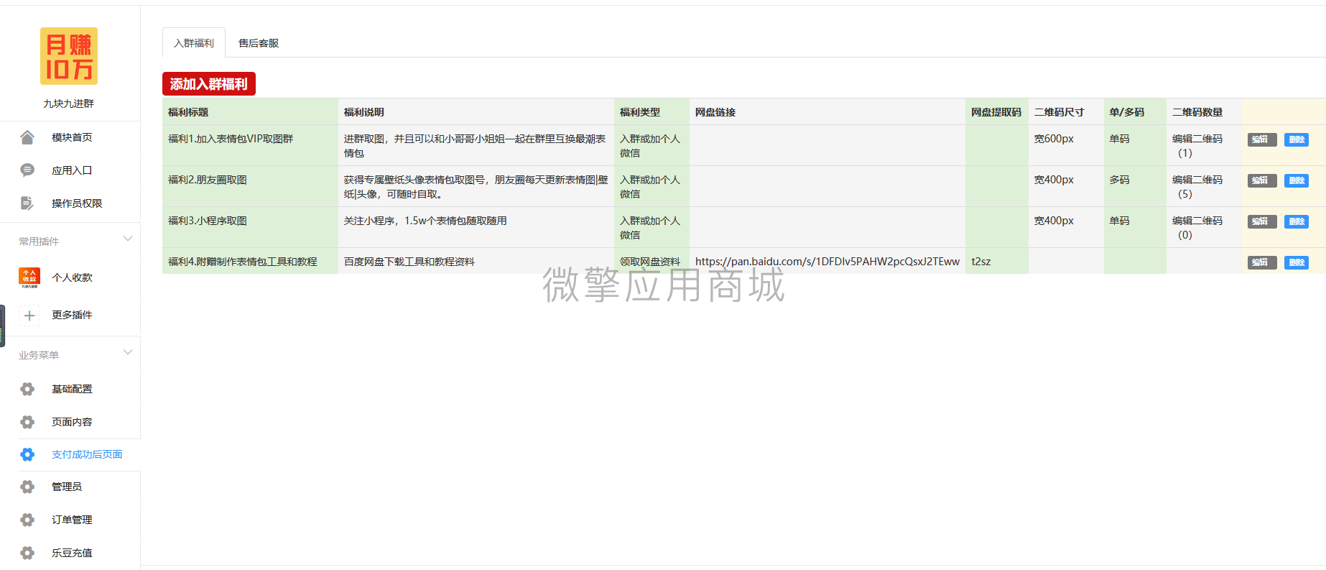Open 更多插件 menu item
1326x570 pixels.
point(72,315)
